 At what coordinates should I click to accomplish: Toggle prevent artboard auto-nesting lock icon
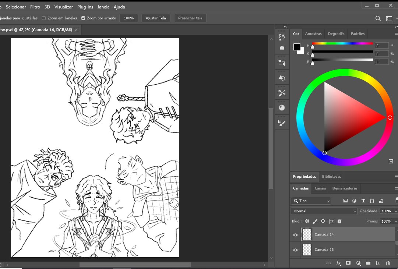click(x=331, y=221)
